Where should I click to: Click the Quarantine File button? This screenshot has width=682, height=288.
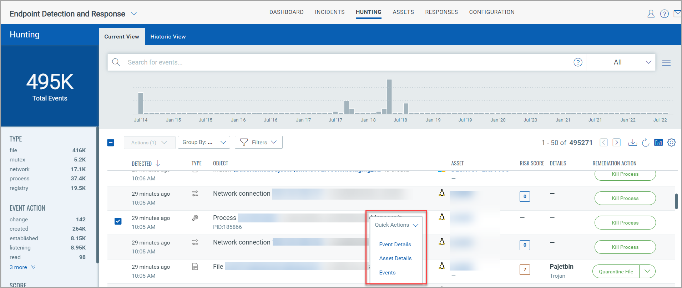pos(616,272)
